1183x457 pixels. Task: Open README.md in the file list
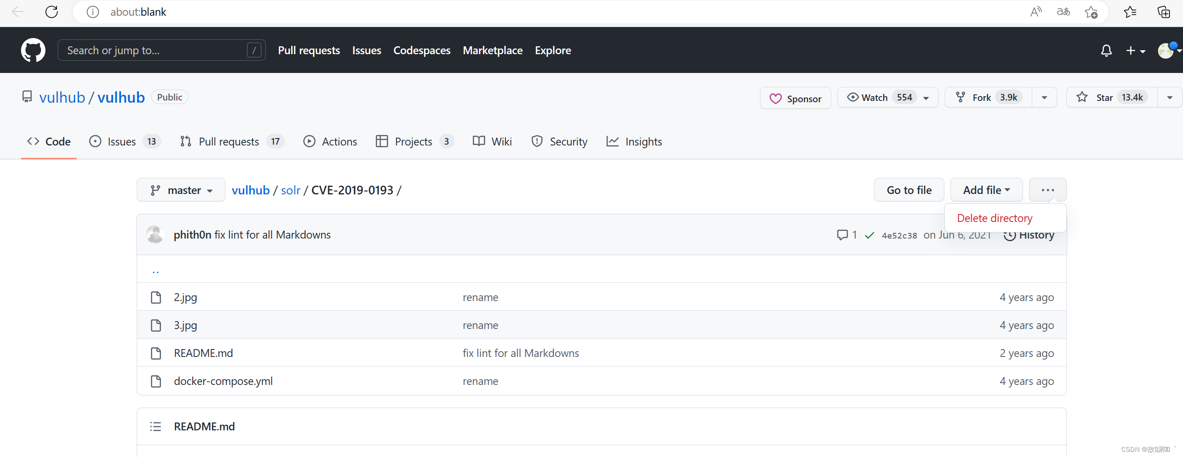[203, 353]
